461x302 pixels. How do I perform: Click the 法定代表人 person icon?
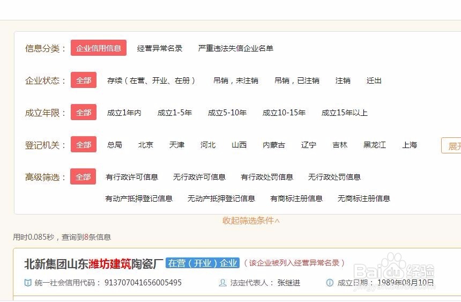click(x=223, y=283)
